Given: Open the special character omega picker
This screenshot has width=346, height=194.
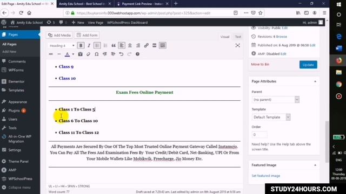Looking at the screenshot, I should point(96,54).
